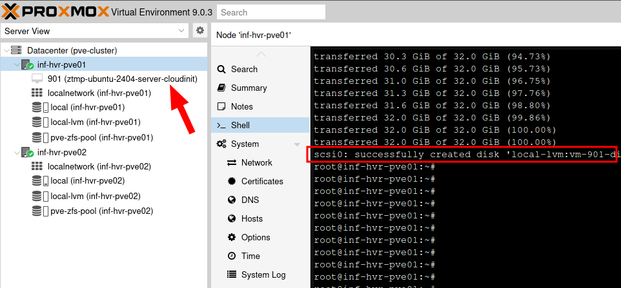The image size is (621, 288).
Task: Click the localnetwork grid icon under pve01
Action: 37,93
